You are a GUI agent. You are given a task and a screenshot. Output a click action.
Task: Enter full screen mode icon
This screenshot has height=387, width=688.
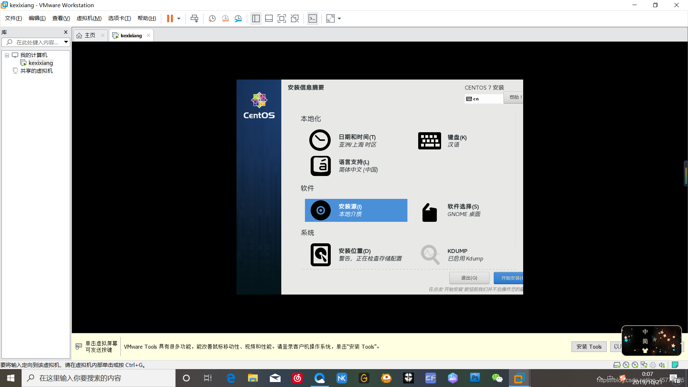click(282, 19)
